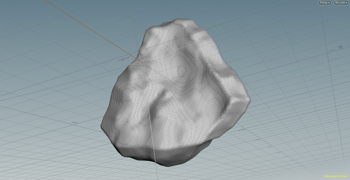The image size is (350, 180).
Task: Click the faint grid marker far right of the rock's base
Action: [258, 140]
